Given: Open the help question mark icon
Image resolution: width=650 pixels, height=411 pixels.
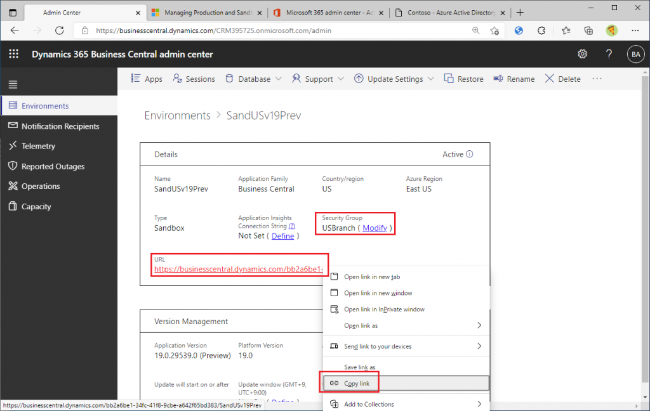Looking at the screenshot, I should pyautogui.click(x=609, y=54).
